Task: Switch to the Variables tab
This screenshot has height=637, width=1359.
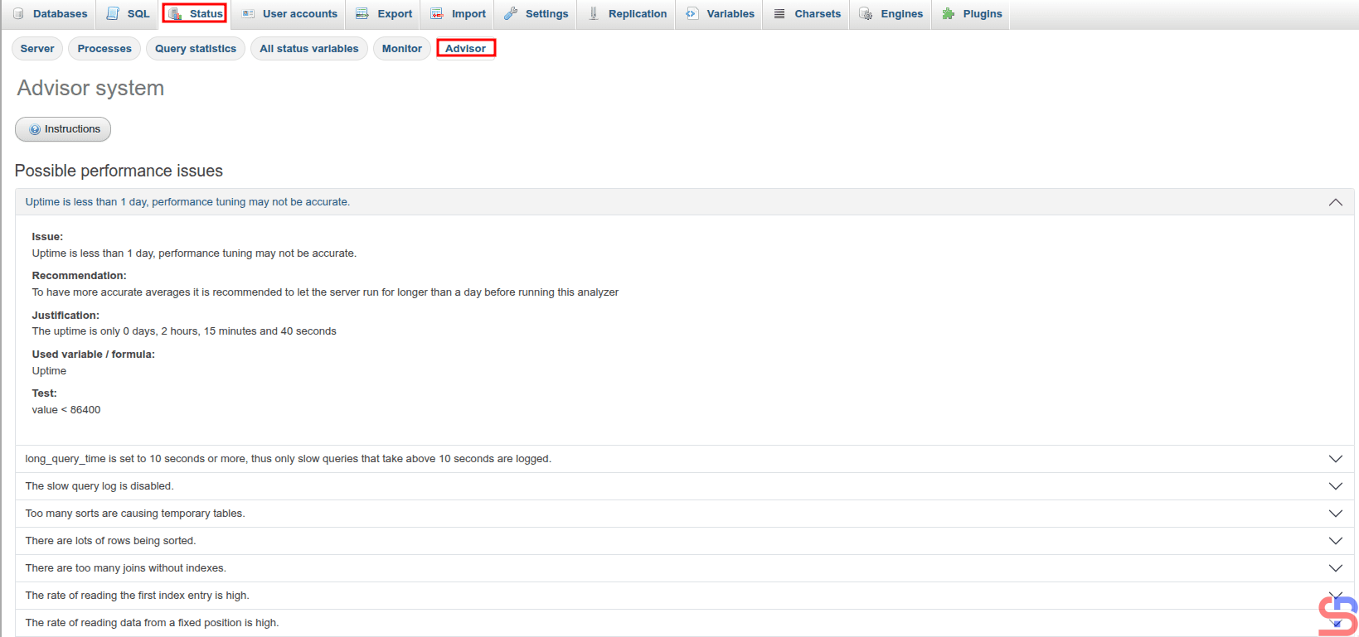Action: pos(730,14)
